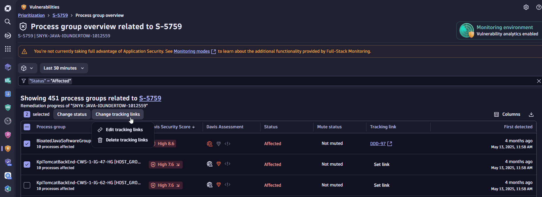Uncheck the BloatedJavaSoftwareGroup row checkbox
Viewport: 542px width, 197px height.
coord(27,144)
